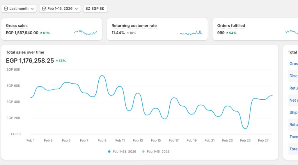Click the EGP 1,567,940.00 gross sales value
This screenshot has height=165, width=298.
tap(22, 33)
